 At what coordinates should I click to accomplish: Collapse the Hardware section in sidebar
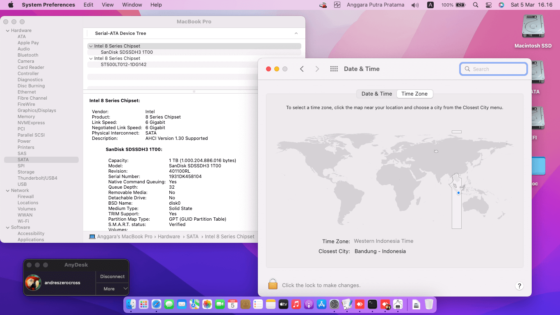(7, 31)
